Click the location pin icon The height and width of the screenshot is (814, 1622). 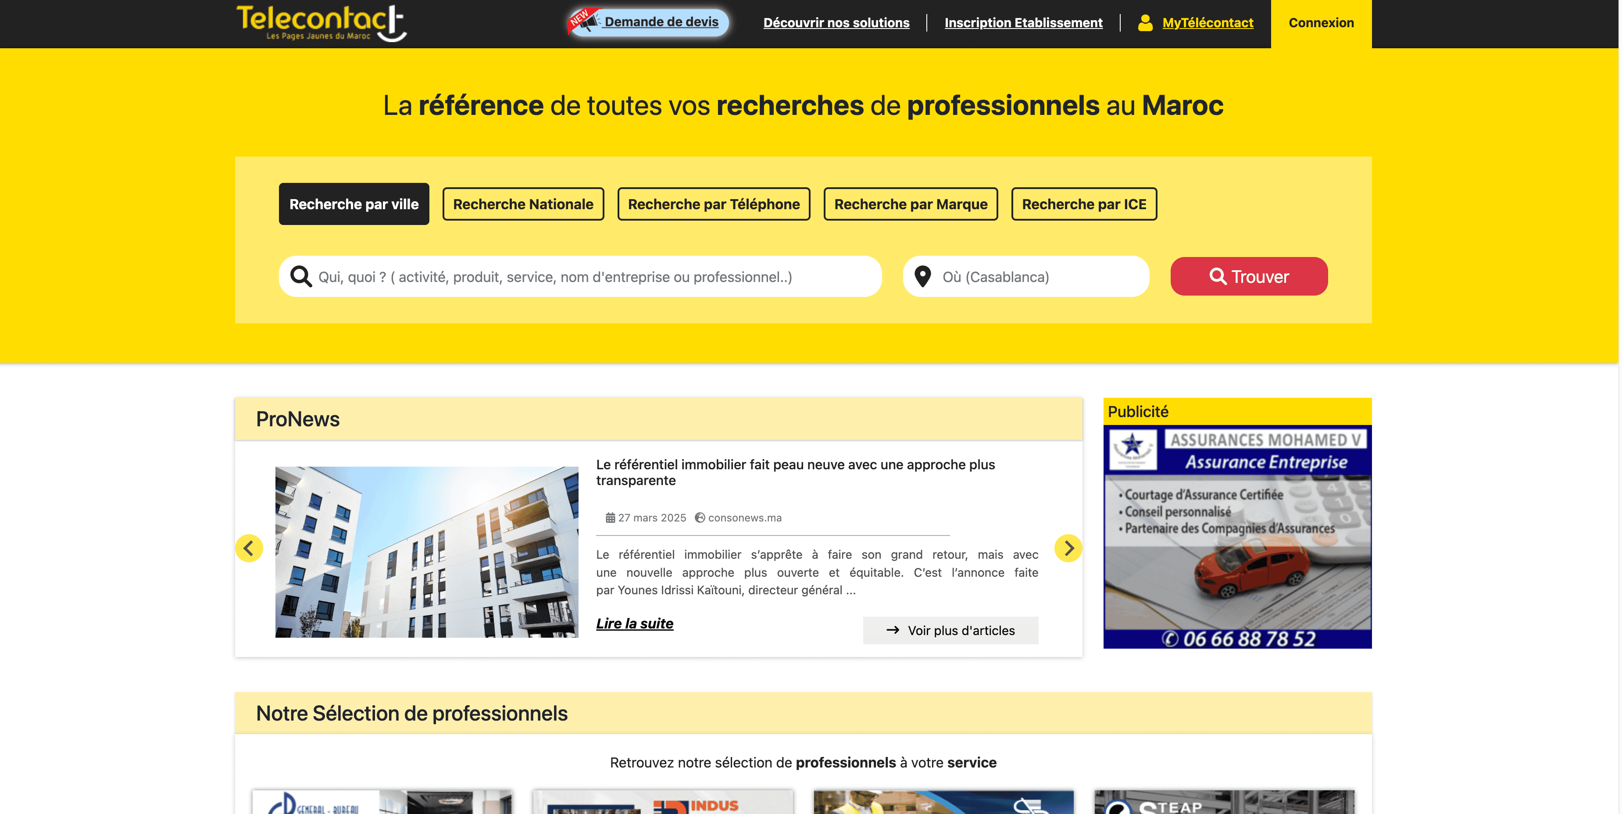[922, 276]
